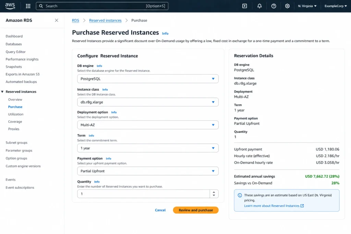Switch to the Utilization page
The image size is (351, 234).
coord(15,114)
